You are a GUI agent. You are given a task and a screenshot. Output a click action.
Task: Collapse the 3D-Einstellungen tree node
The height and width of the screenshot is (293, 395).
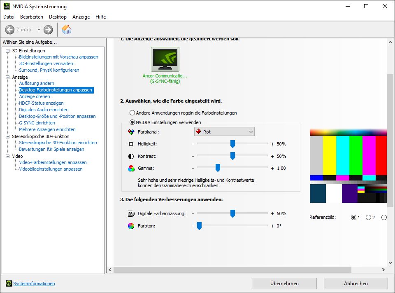pyautogui.click(x=8, y=51)
